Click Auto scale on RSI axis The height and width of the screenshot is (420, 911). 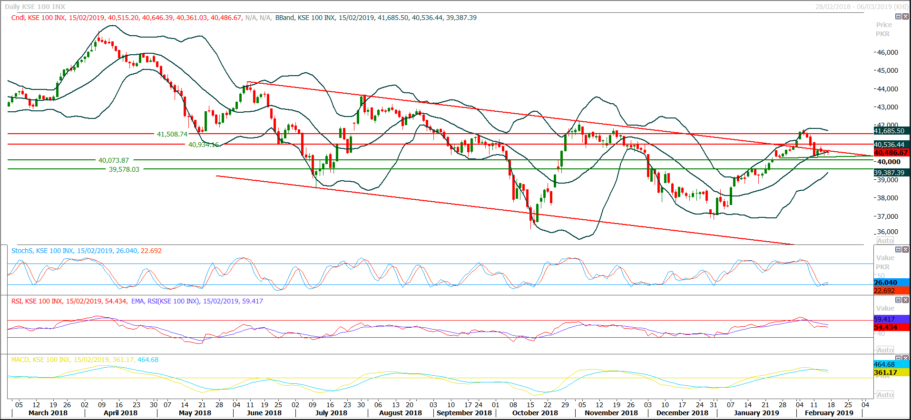tap(885, 350)
